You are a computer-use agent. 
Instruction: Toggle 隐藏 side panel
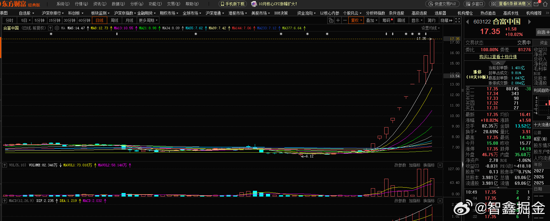click(x=446, y=20)
